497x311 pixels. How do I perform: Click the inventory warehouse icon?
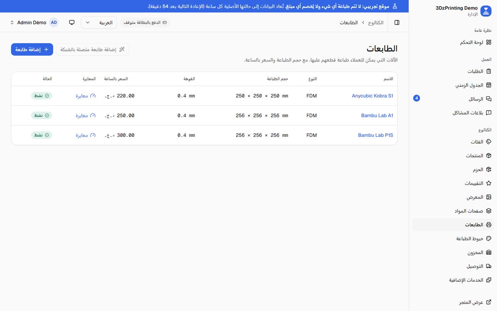pos(489,253)
